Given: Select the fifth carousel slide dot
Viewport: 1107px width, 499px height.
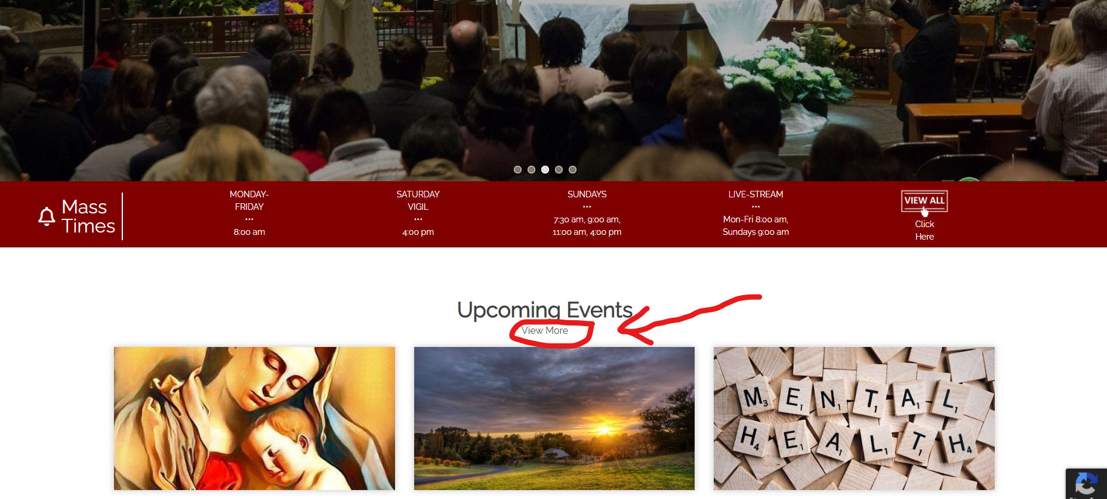Looking at the screenshot, I should coord(572,170).
